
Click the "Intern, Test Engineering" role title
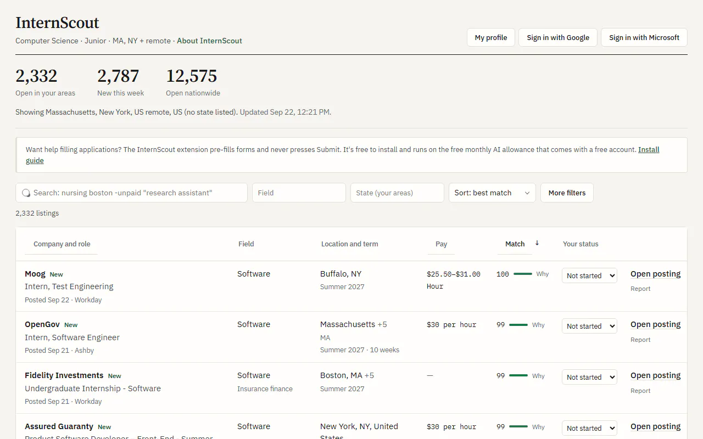[x=69, y=286]
